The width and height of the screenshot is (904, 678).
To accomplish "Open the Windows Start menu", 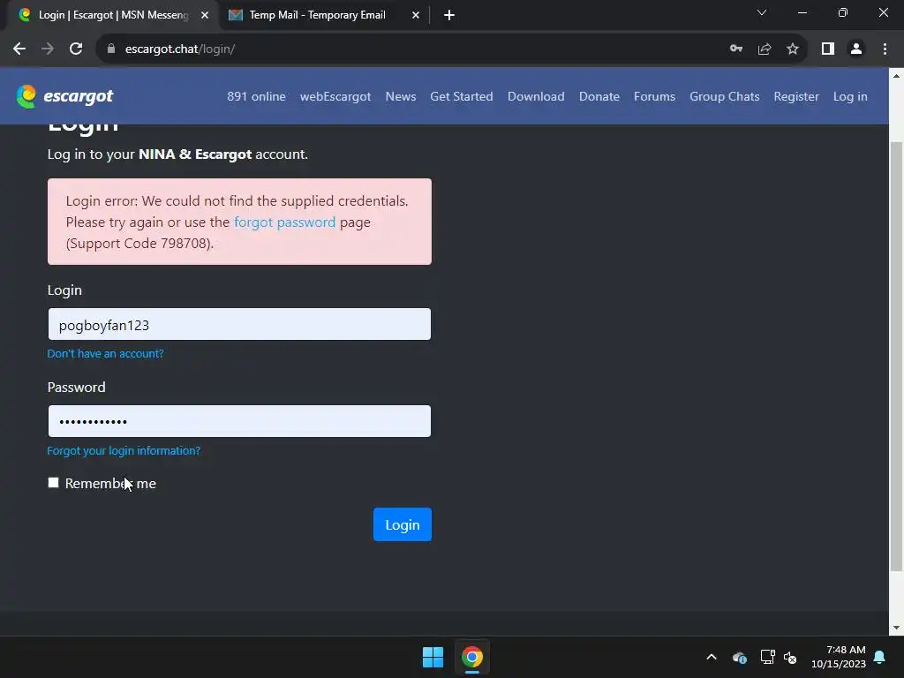I will 433,657.
